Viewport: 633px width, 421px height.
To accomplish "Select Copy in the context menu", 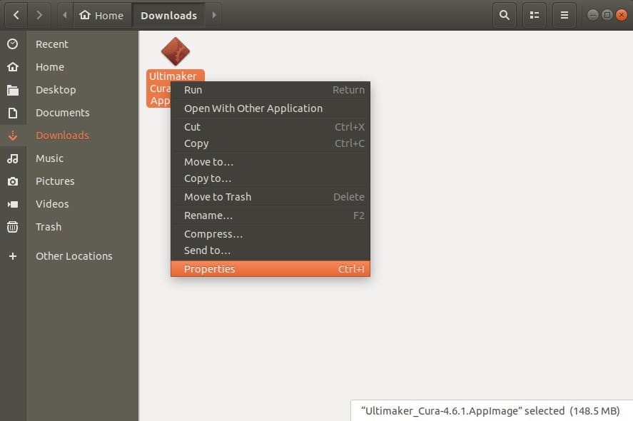I will point(270,143).
